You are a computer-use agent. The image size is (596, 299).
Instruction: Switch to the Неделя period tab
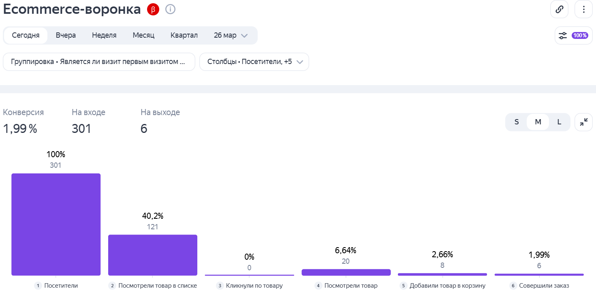tap(104, 35)
